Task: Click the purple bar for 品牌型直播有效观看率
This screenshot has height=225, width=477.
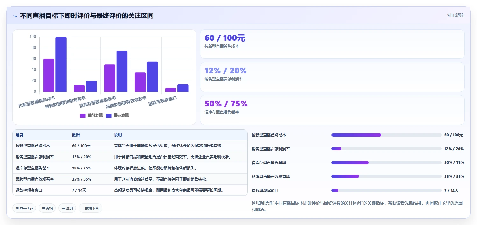Action: tap(140, 82)
